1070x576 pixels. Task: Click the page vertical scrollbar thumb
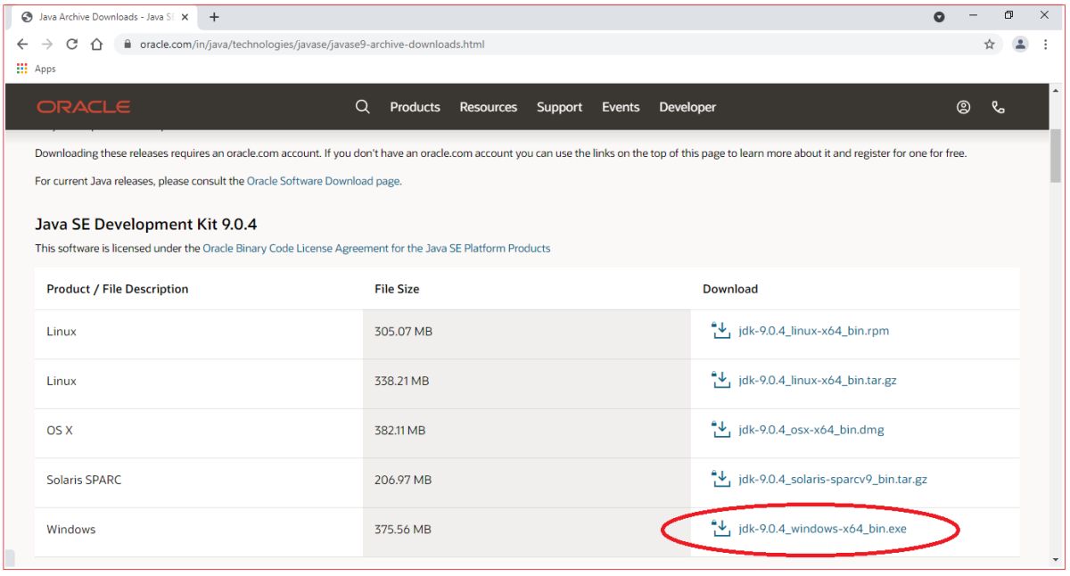coord(1056,156)
